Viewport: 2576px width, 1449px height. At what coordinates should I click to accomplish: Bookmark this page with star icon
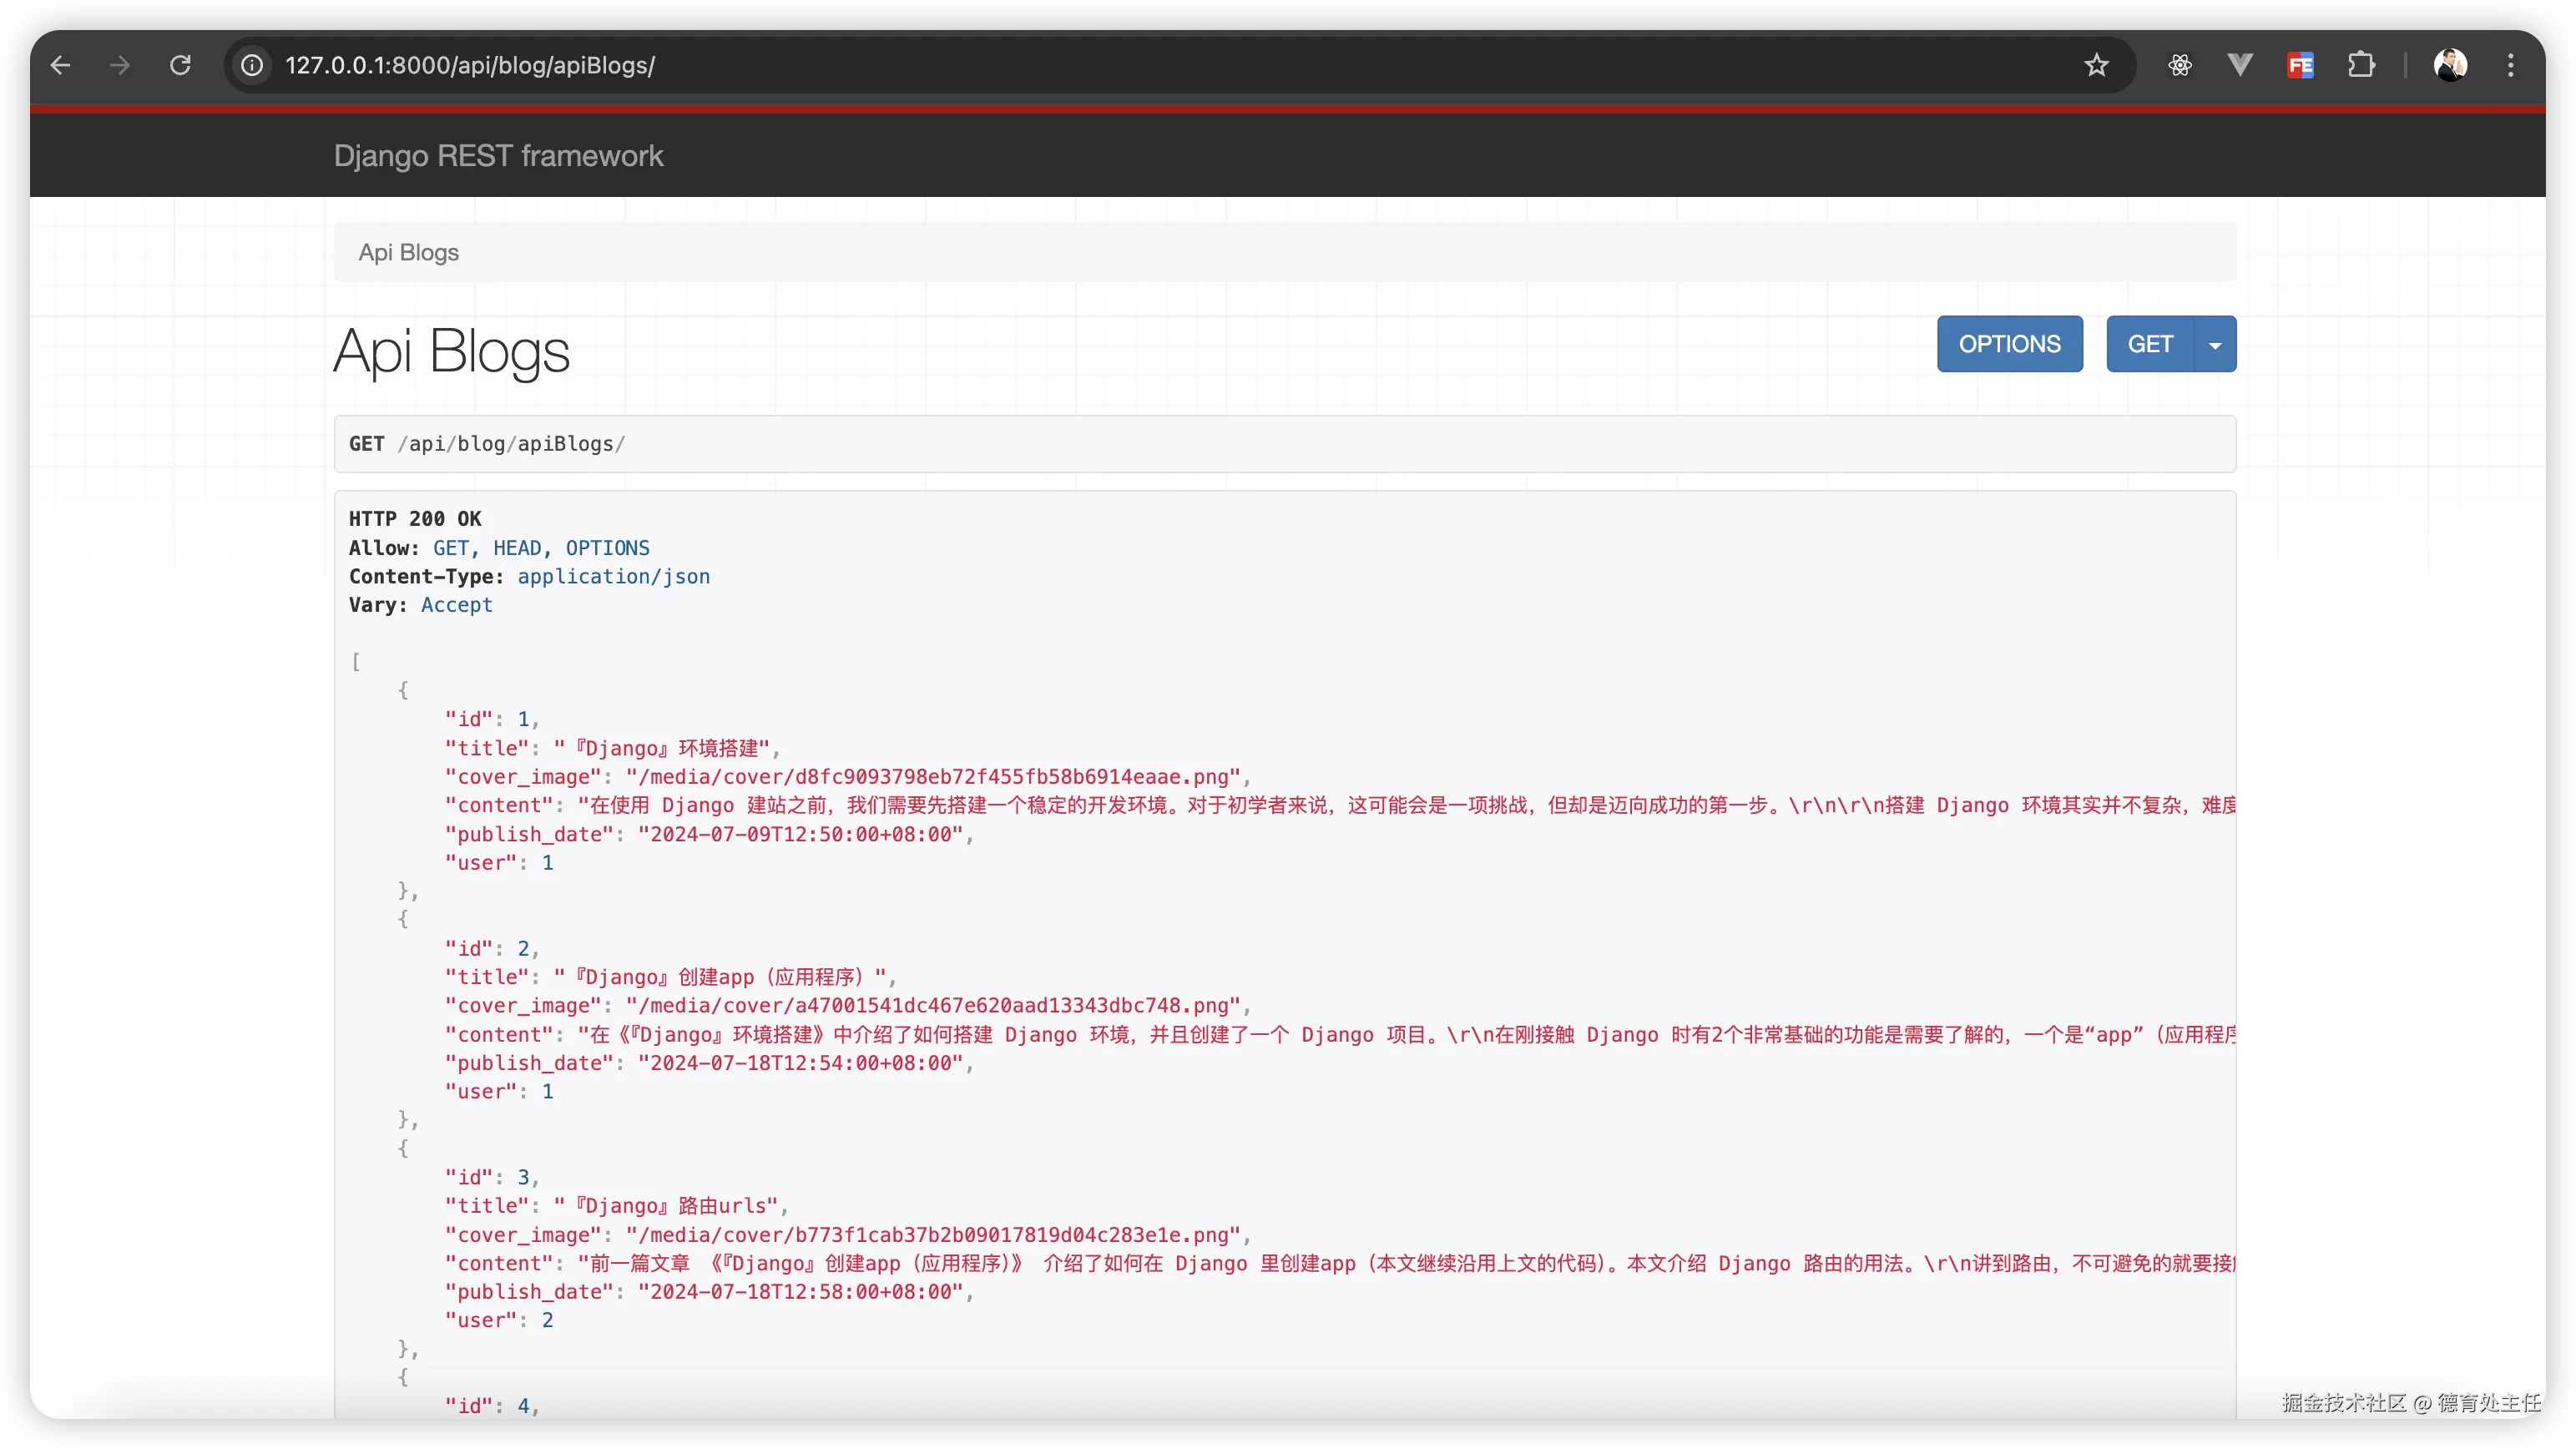click(x=2097, y=66)
